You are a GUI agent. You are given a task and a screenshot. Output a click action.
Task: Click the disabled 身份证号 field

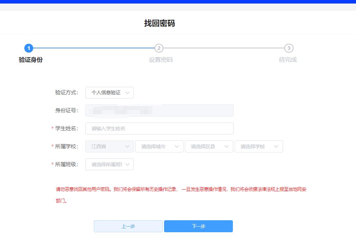159,110
